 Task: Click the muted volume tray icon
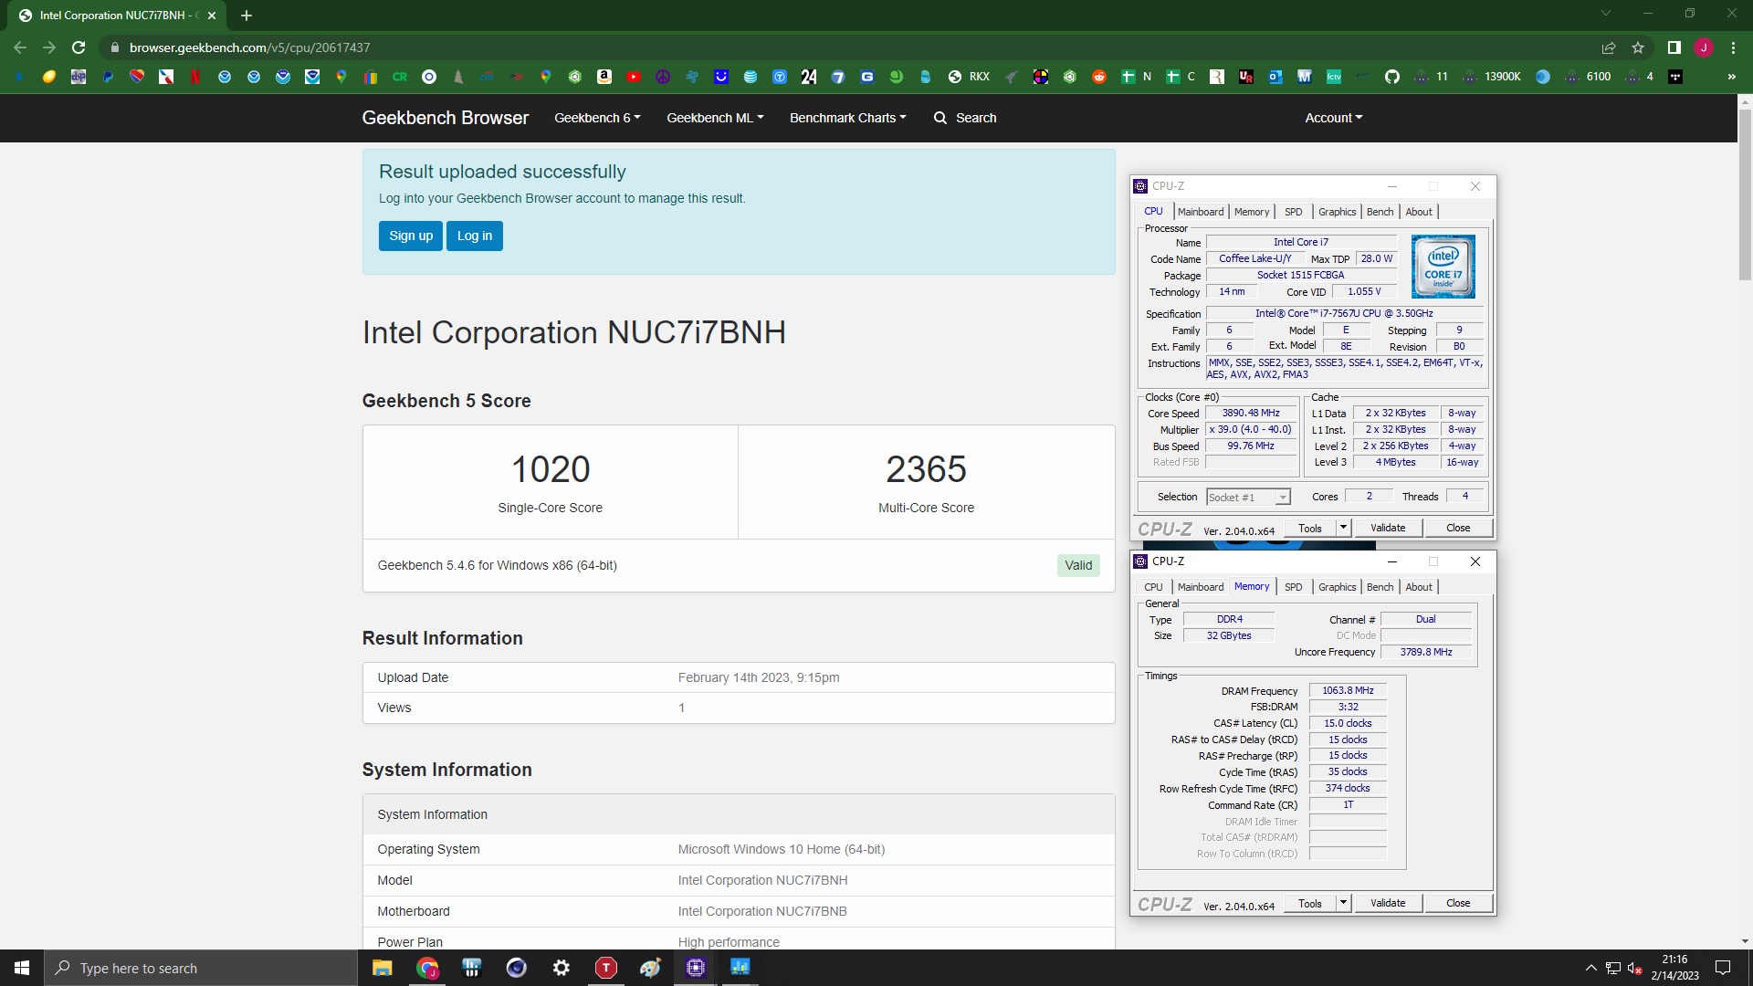1634,968
